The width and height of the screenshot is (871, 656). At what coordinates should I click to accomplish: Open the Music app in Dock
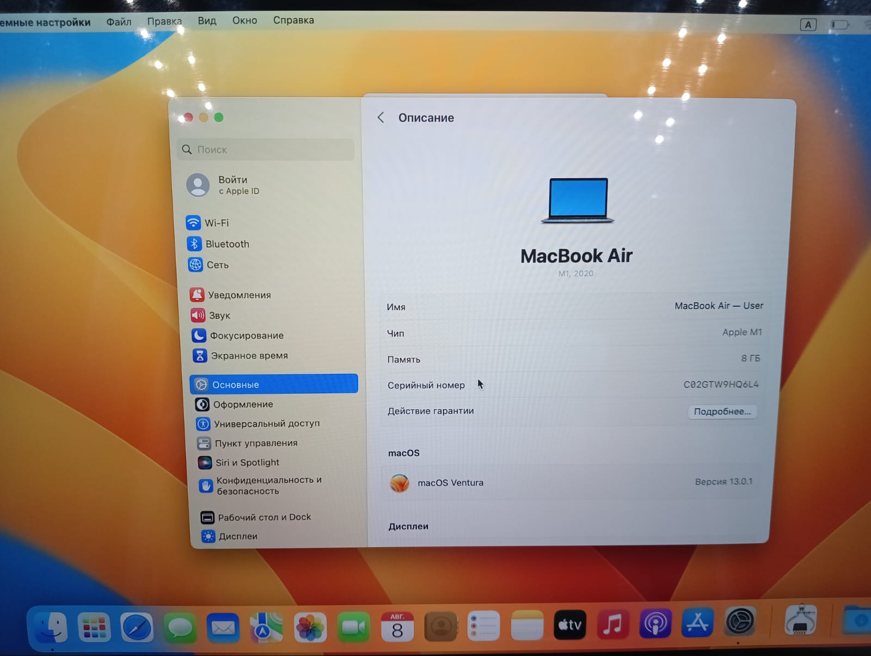point(612,624)
